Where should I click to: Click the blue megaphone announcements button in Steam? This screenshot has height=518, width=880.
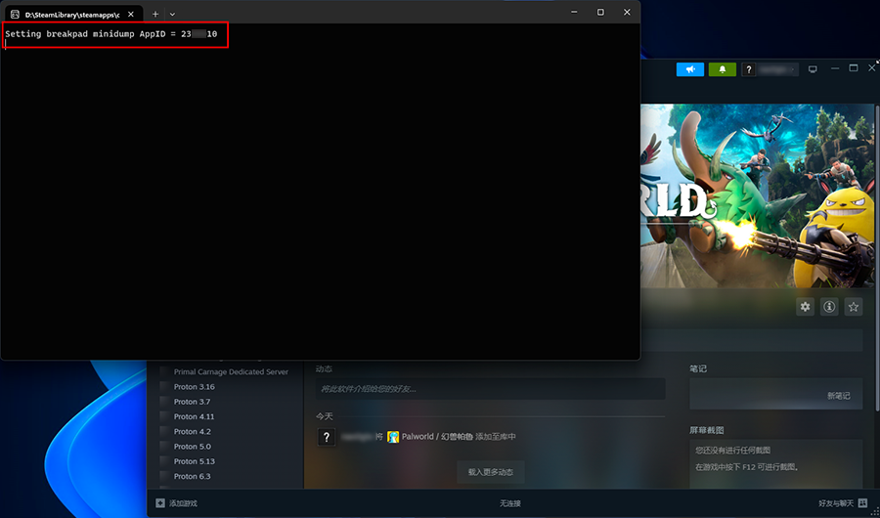click(689, 69)
